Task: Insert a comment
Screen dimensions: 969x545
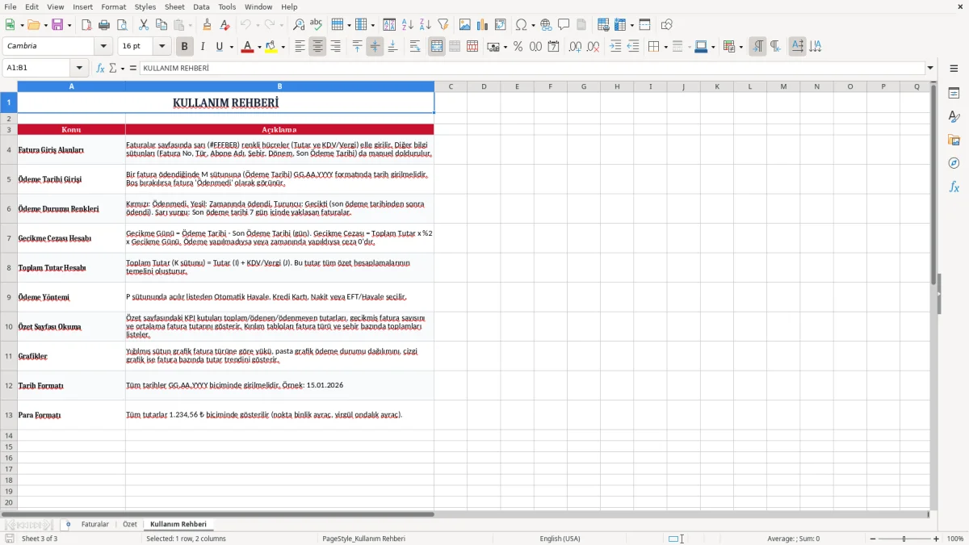Action: (564, 25)
